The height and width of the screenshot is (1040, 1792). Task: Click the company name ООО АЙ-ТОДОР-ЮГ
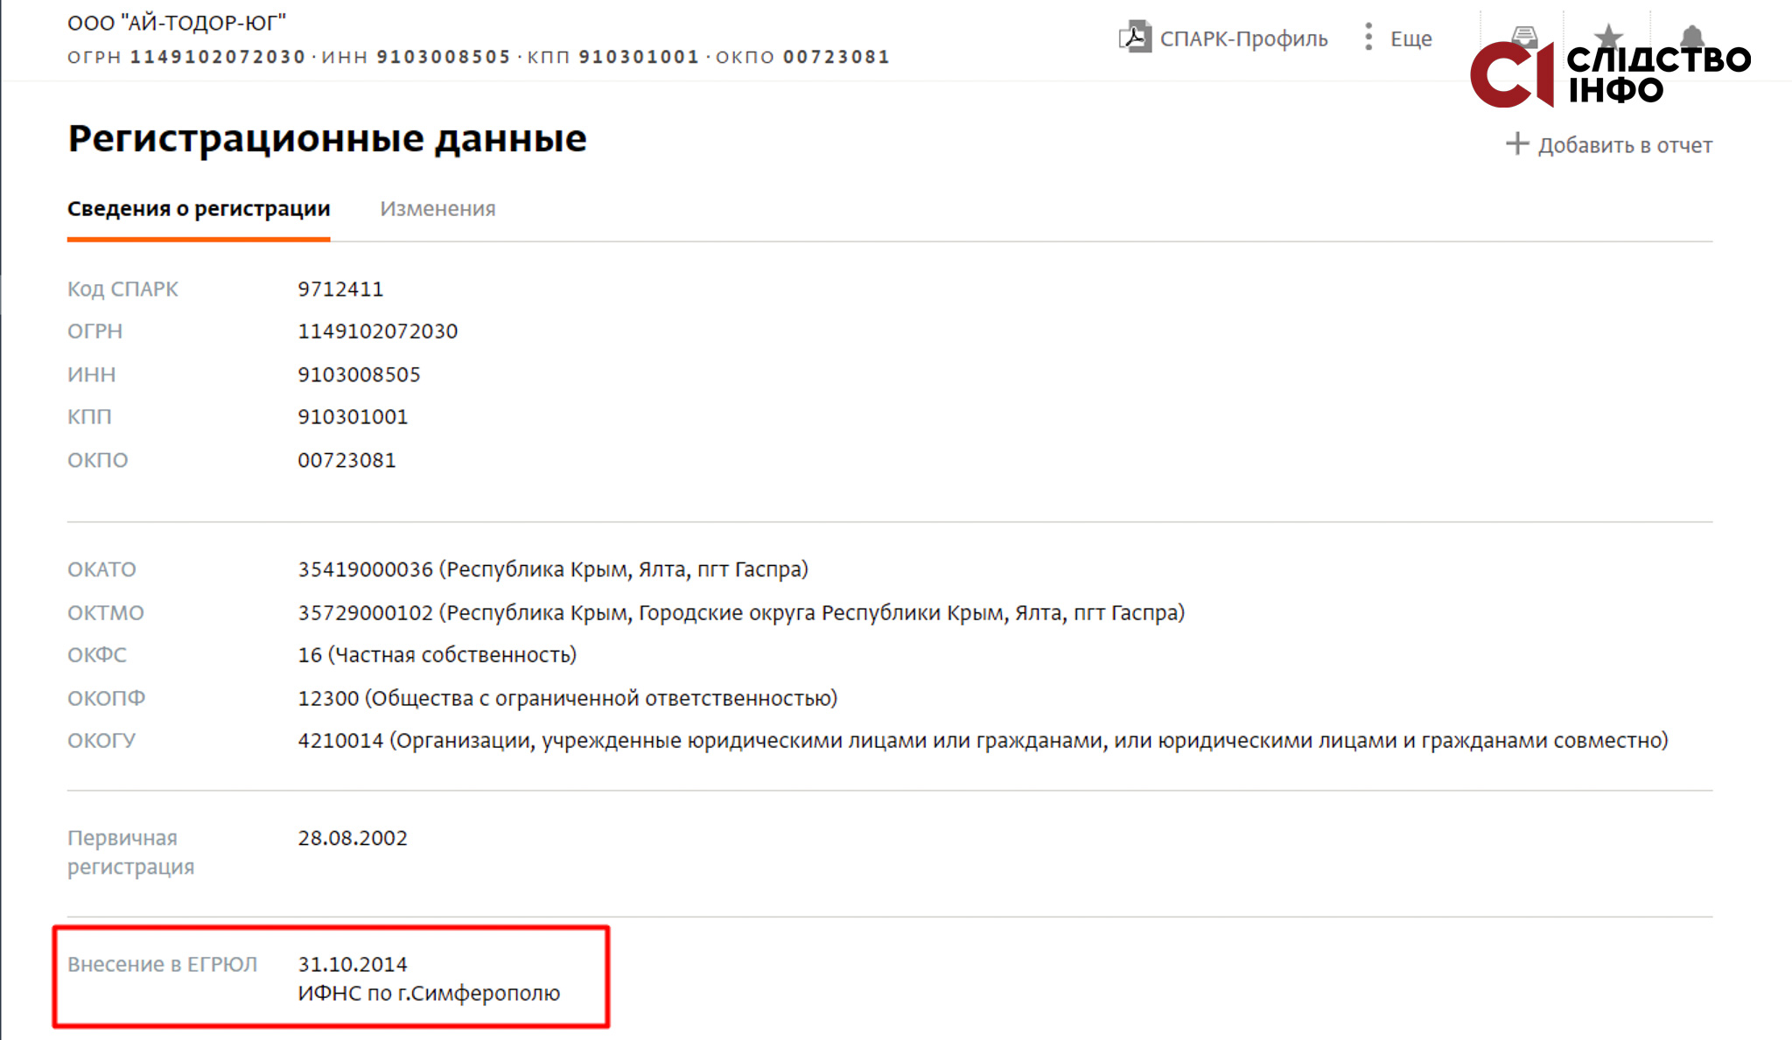coord(177,23)
